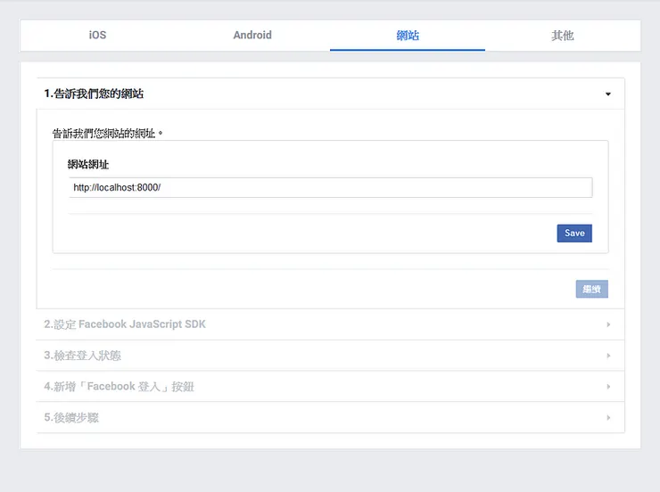Select the 網站 tab
660x492 pixels.
pos(408,36)
